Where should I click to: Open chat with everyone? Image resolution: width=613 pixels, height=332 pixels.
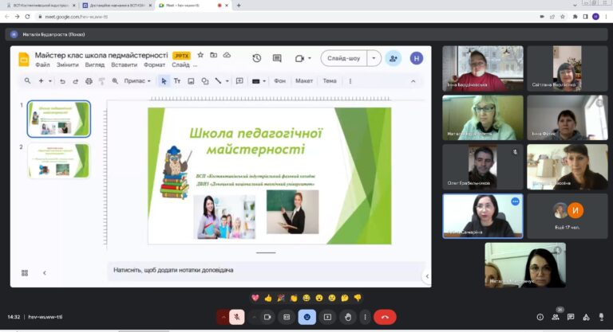pyautogui.click(x=571, y=317)
